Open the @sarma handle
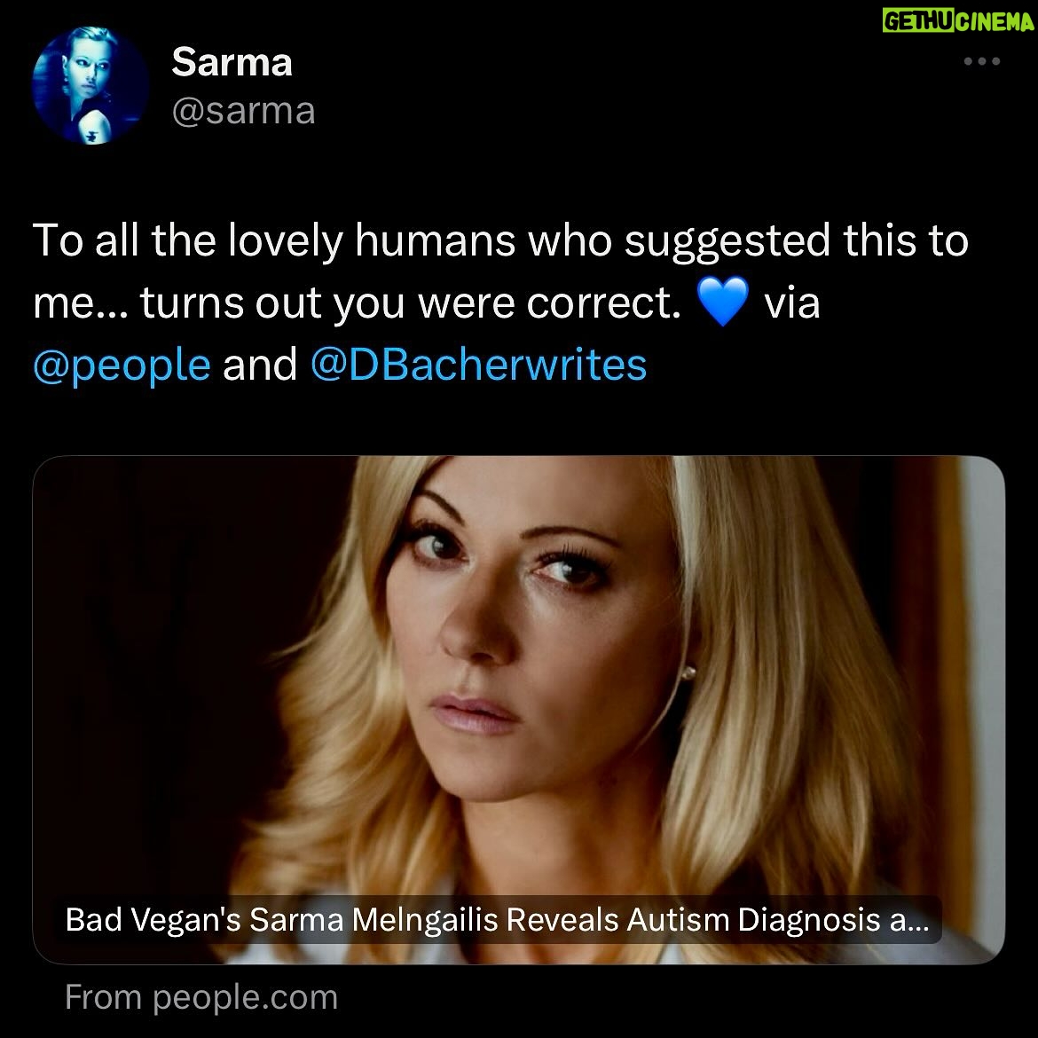 pos(244,111)
